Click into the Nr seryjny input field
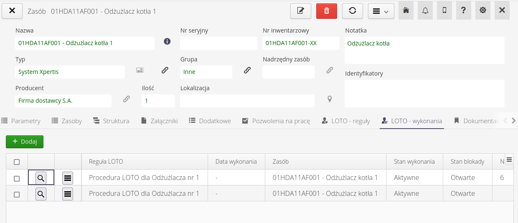 coord(218,43)
